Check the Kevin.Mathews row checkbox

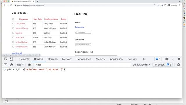click(13, 47)
